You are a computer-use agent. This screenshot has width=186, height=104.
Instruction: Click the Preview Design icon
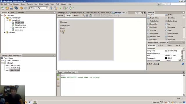pos(90,15)
